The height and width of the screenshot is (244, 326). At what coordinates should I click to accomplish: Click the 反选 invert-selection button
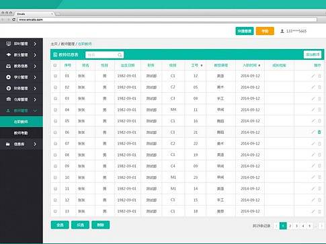[80, 225]
